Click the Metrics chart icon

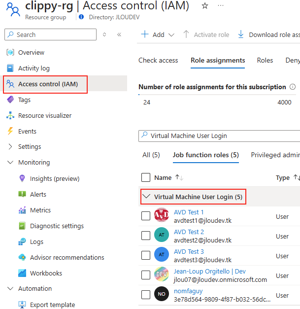pos(22,210)
